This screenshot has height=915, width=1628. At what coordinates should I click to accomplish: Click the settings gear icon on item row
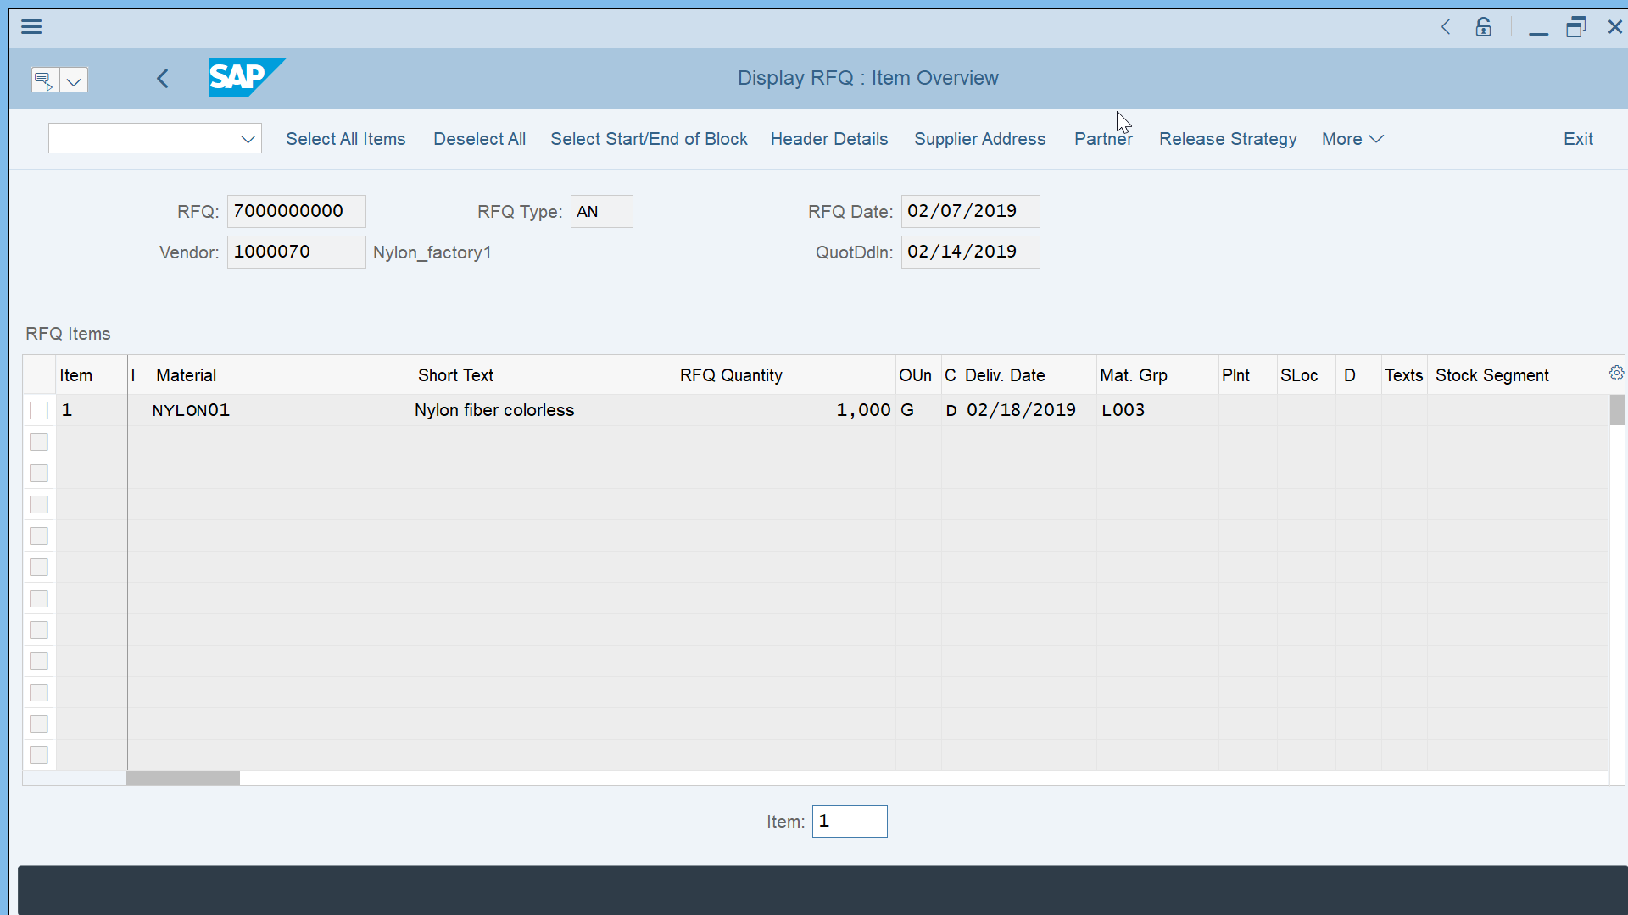1617,373
